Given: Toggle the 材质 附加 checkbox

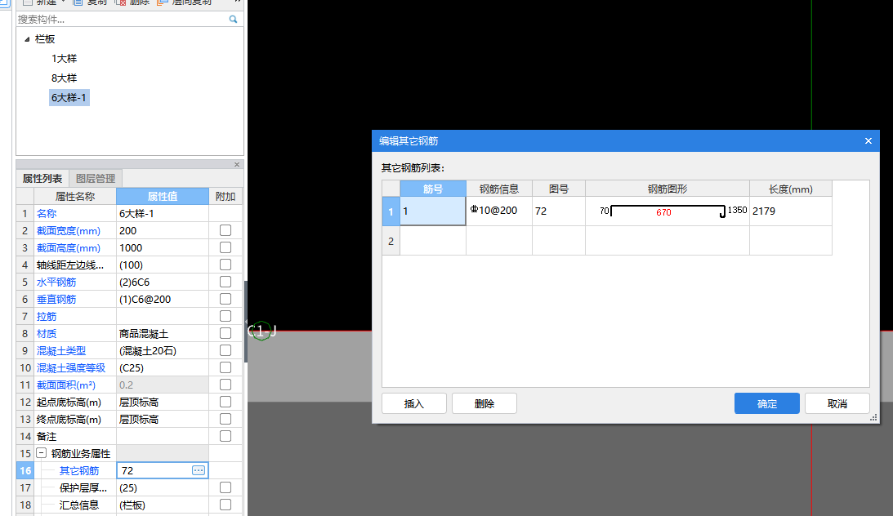Looking at the screenshot, I should [225, 333].
